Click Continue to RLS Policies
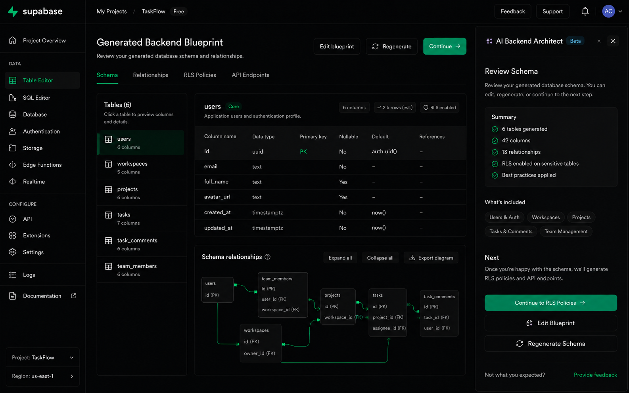The image size is (629, 393). [551, 303]
